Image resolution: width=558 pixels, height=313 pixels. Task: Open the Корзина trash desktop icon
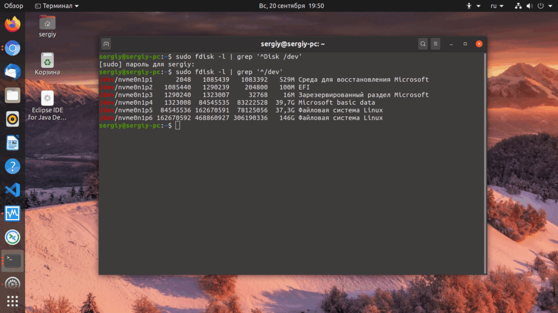[x=47, y=64]
